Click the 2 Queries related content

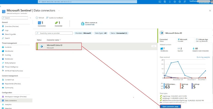(x=180, y=50)
